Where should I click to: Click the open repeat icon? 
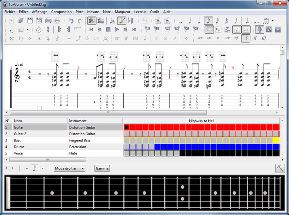click(x=59, y=30)
